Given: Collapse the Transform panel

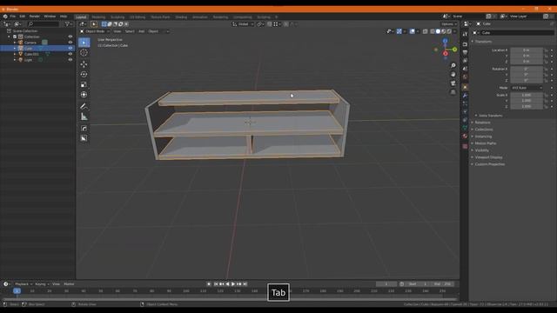Looking at the screenshot, I should [x=483, y=42].
